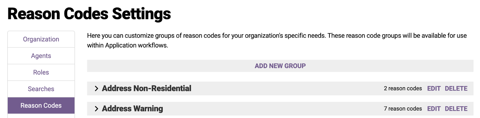The height and width of the screenshot is (118, 480).
Task: Switch to the Agents tab
Action: tap(41, 56)
